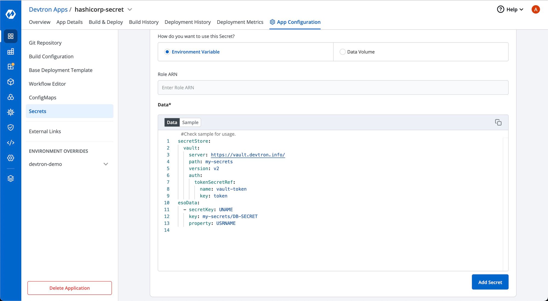Go to Build & Deploy tab
This screenshot has height=301, width=548.
(x=106, y=22)
